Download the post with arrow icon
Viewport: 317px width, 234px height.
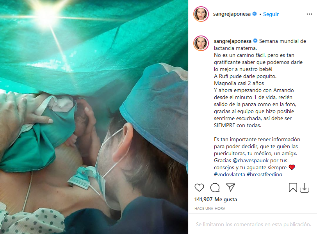pyautogui.click(x=305, y=188)
